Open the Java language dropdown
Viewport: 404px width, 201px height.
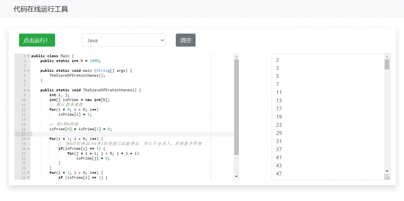click(x=124, y=40)
